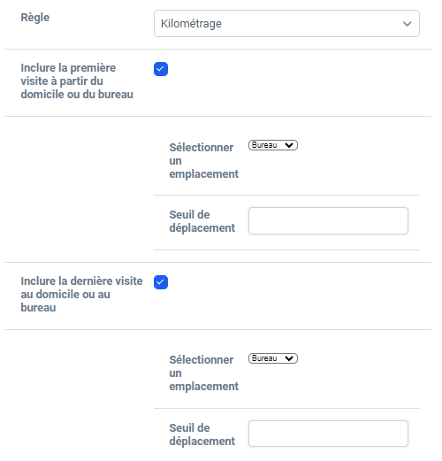Click the arrow on the second Bureau selector
Screen dimensions: 442x461
289,358
